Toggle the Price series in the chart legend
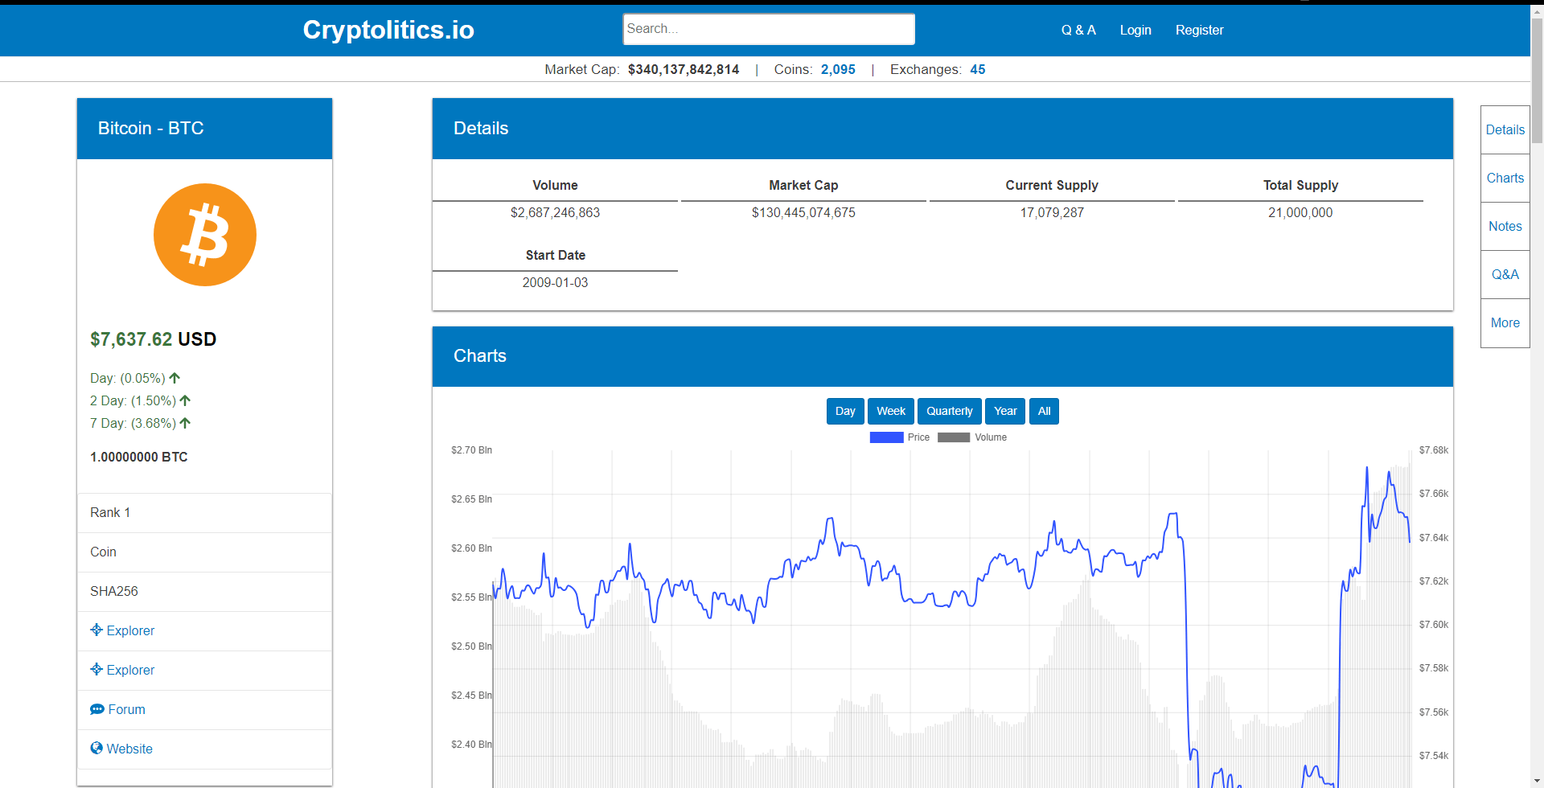The image size is (1544, 788). (900, 437)
